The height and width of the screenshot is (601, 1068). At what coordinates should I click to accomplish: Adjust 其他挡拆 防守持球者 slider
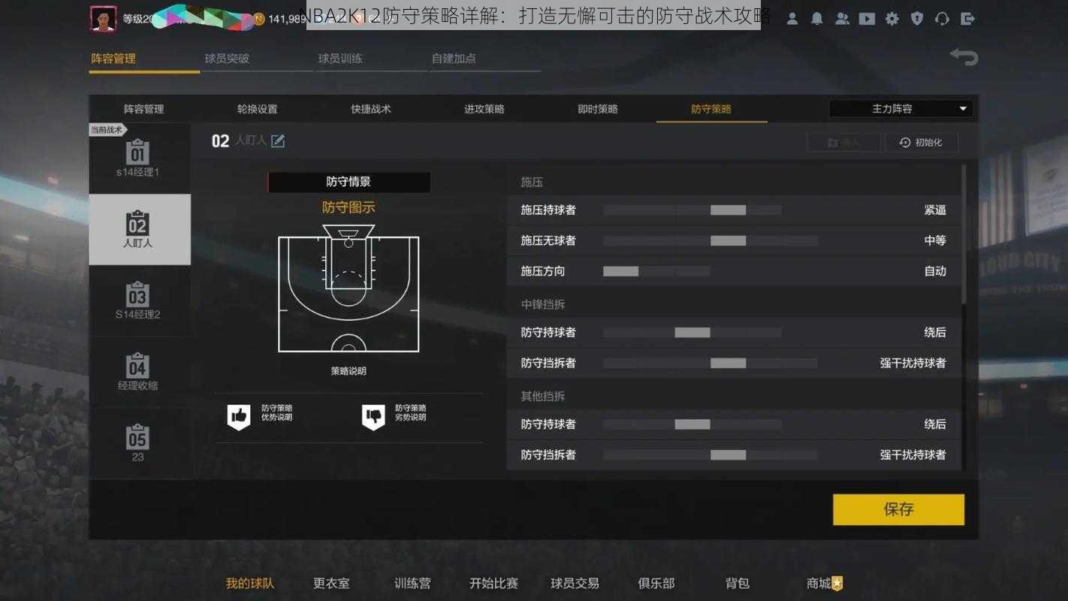point(692,424)
